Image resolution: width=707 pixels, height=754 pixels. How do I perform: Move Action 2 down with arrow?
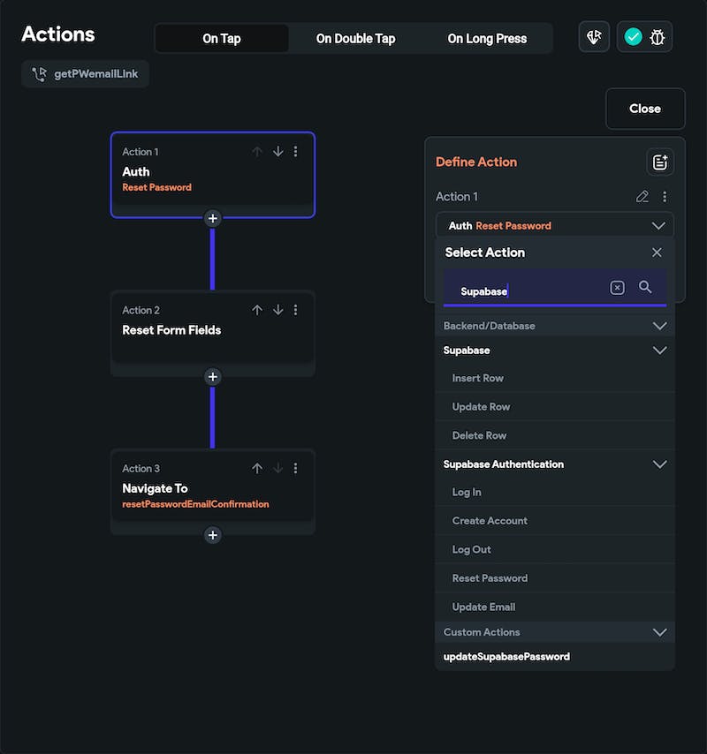278,310
